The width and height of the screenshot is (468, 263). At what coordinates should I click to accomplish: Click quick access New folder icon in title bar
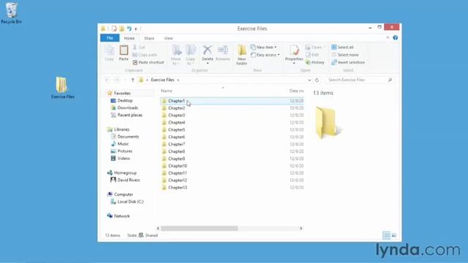click(x=121, y=28)
